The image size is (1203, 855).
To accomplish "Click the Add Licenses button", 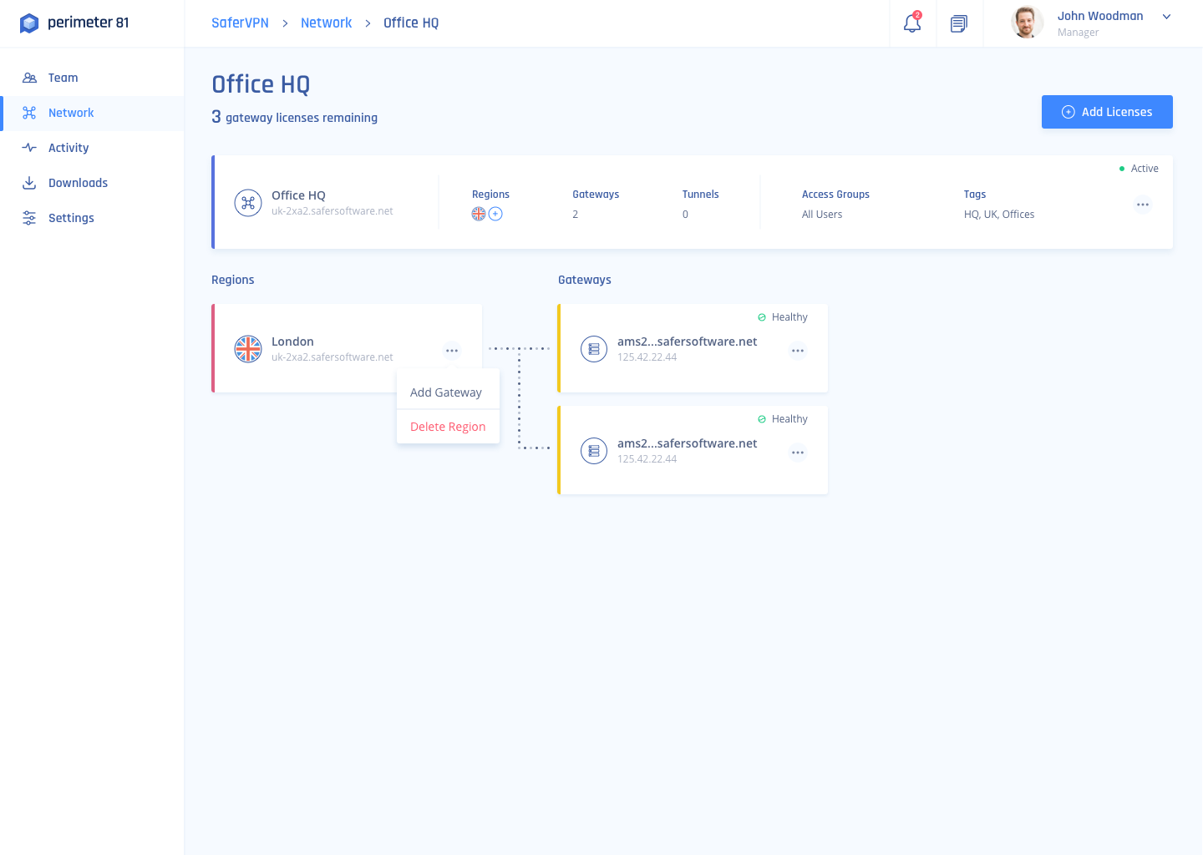I will tap(1107, 112).
